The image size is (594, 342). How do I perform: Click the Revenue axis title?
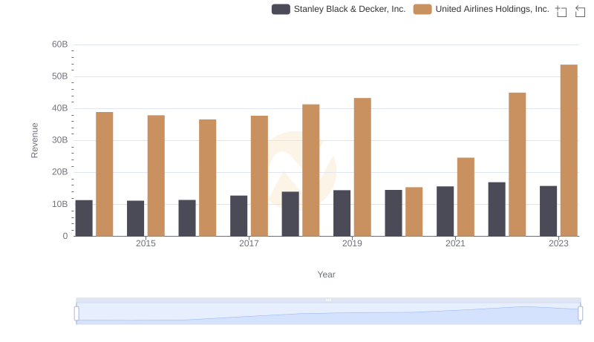34,140
